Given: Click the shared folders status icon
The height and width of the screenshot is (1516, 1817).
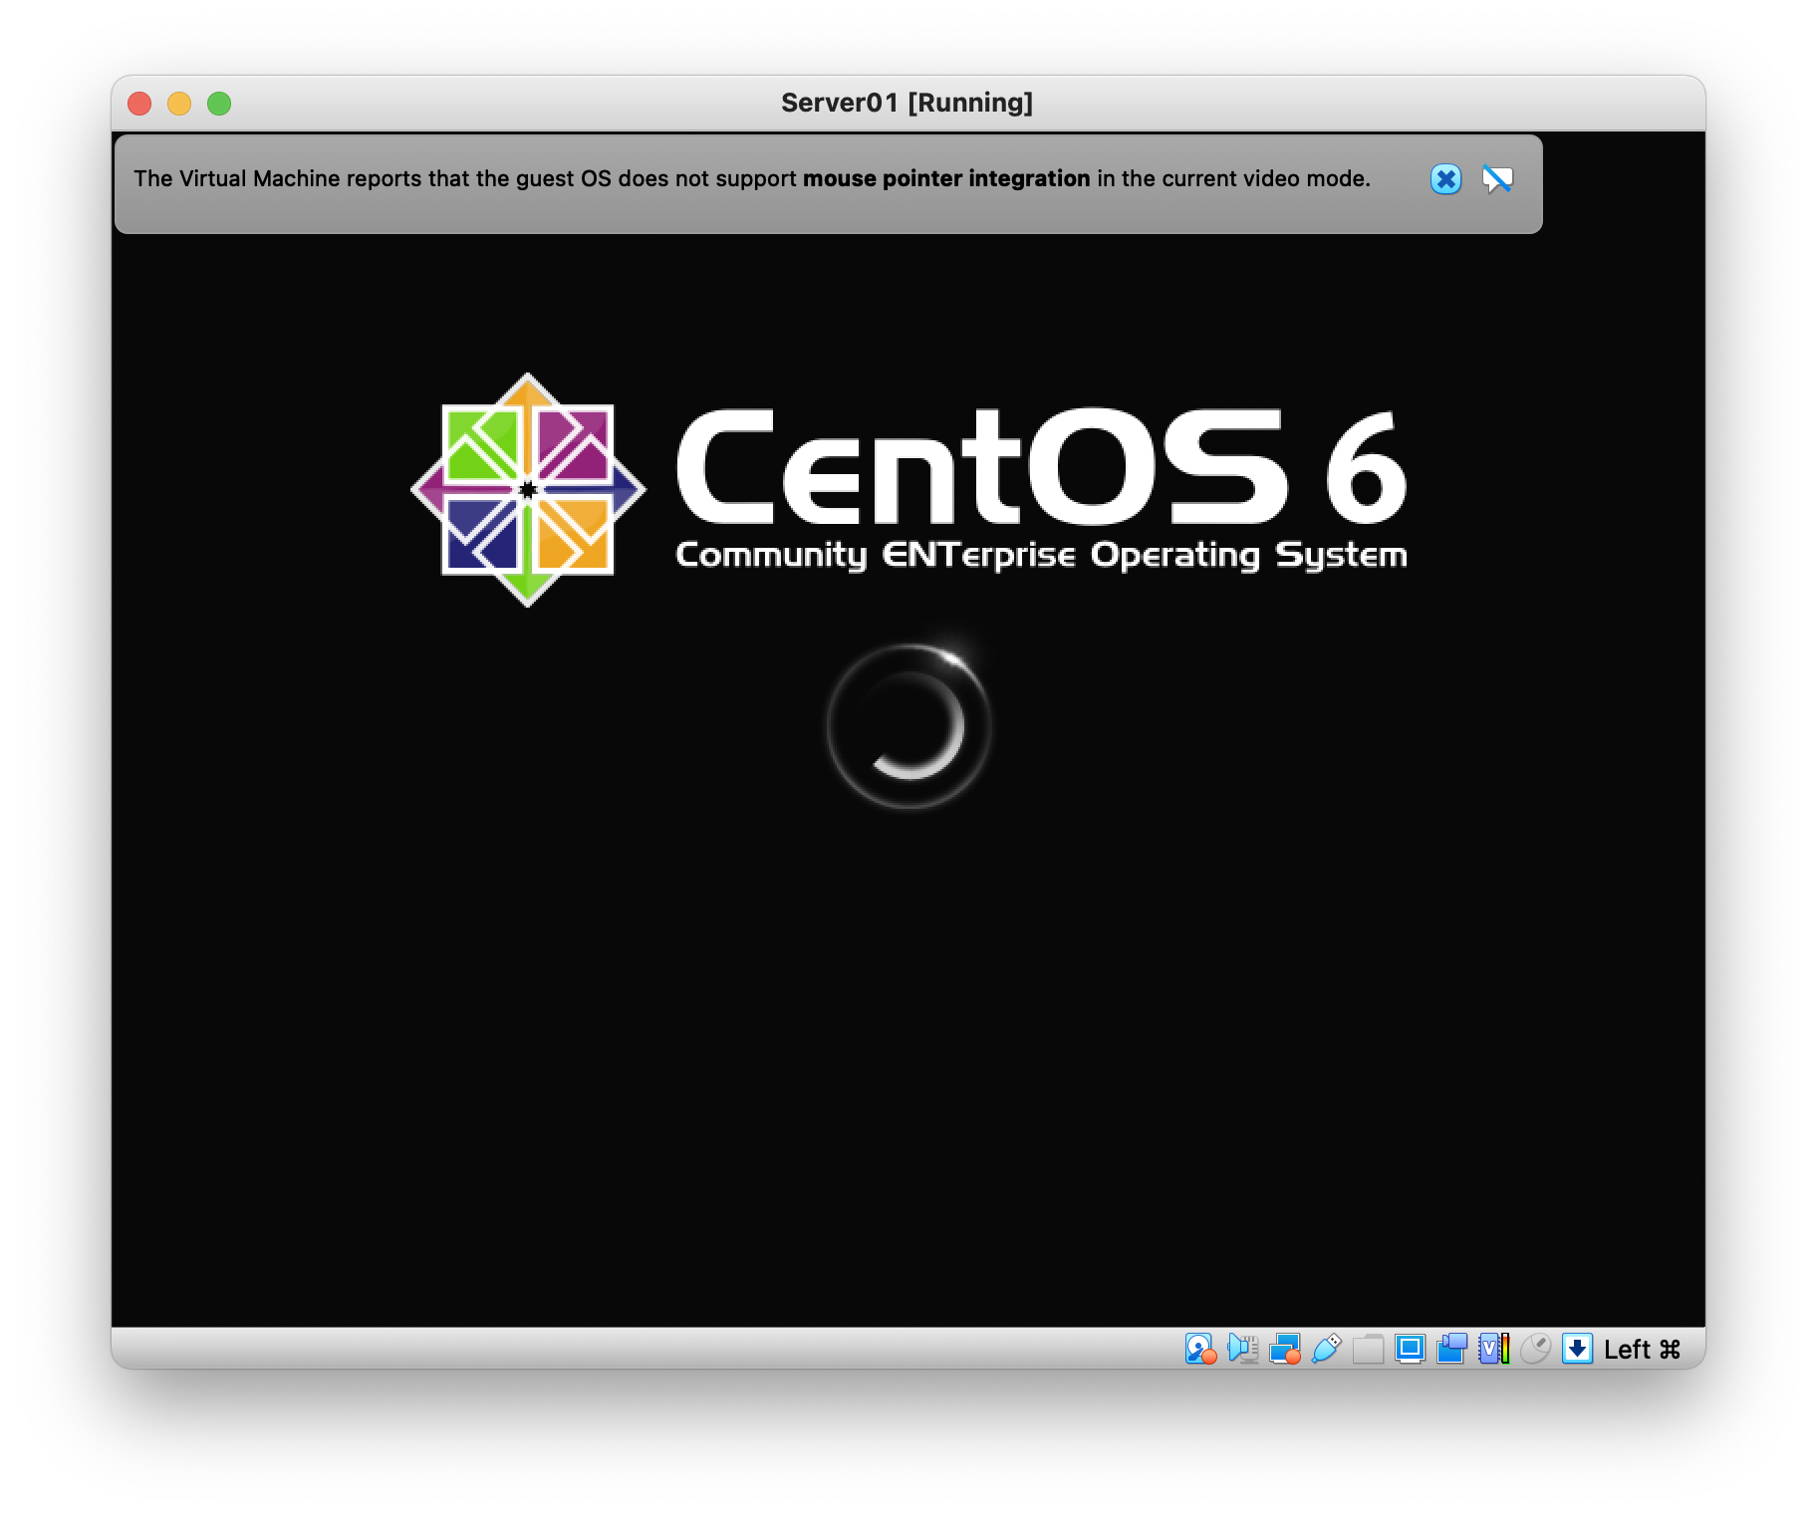Looking at the screenshot, I should [x=1369, y=1349].
